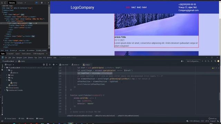Select index.html file in Project tree
This screenshot has width=221, height=124.
[x=13, y=85]
